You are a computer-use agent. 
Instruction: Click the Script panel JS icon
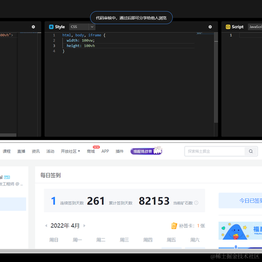[228, 27]
